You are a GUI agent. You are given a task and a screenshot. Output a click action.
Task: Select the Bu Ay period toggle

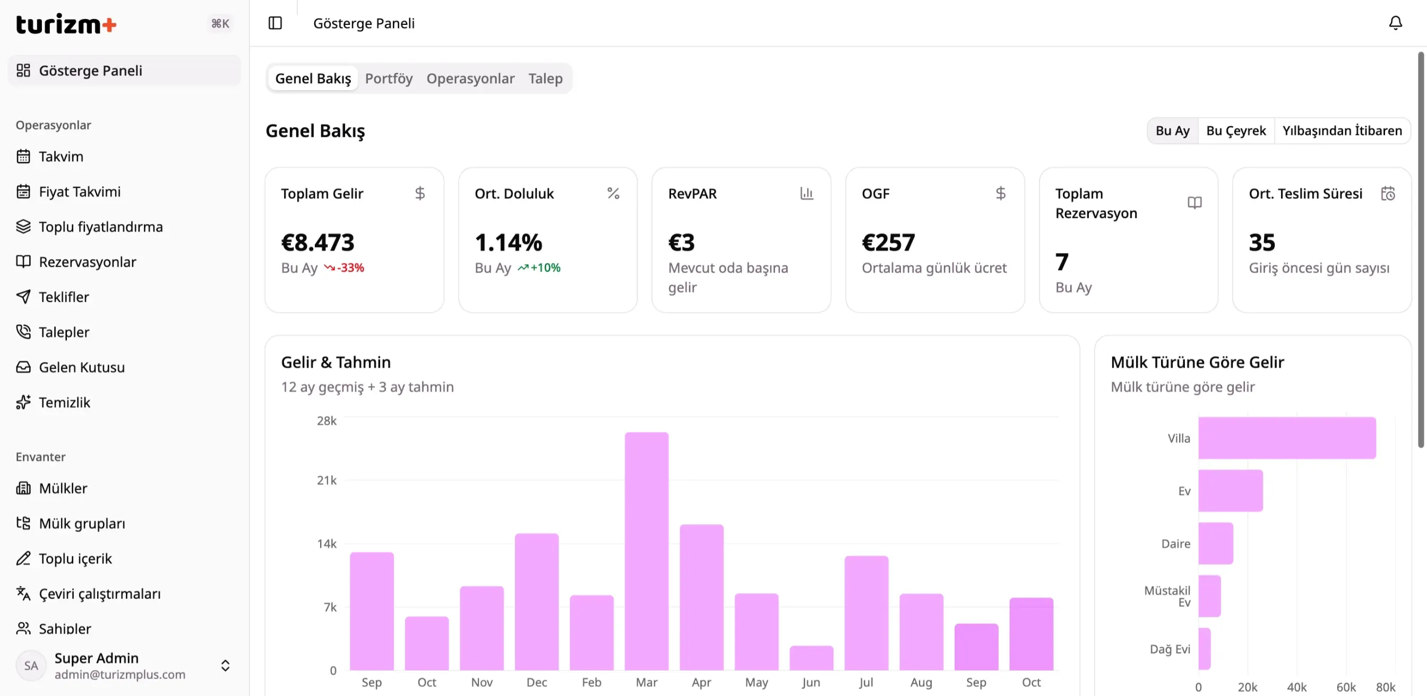click(x=1172, y=130)
